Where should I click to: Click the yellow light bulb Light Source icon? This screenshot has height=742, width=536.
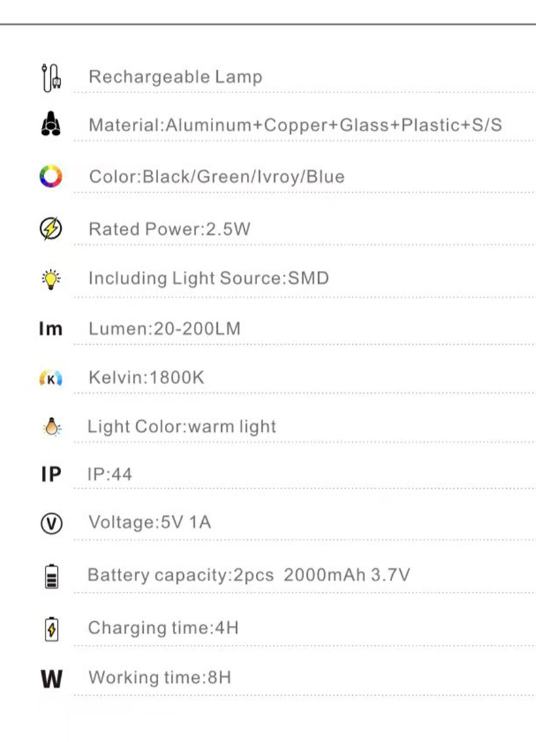pyautogui.click(x=51, y=279)
